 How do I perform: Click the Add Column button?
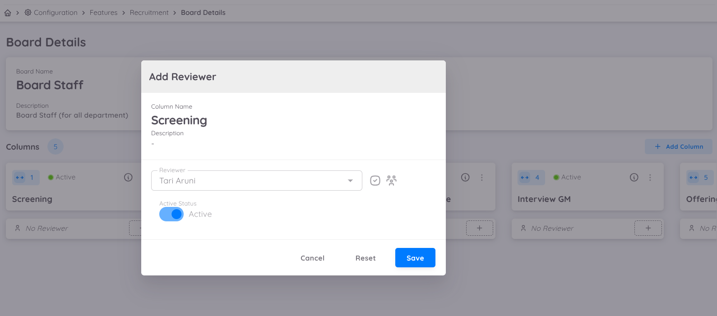[678, 147]
